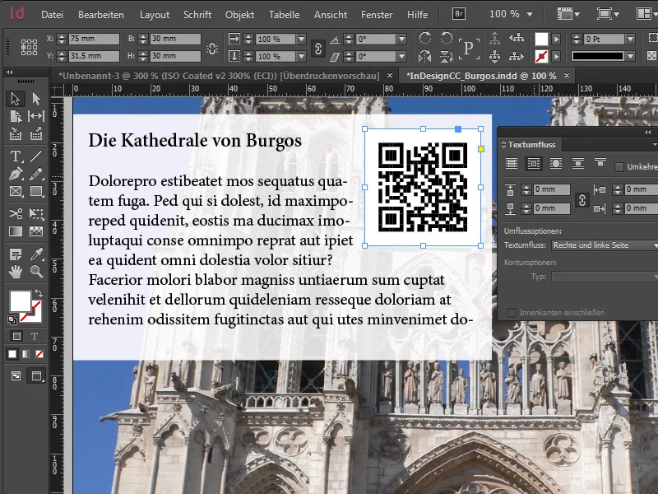Image resolution: width=658 pixels, height=494 pixels.
Task: Open the rotation angle dropdown
Action: point(401,39)
